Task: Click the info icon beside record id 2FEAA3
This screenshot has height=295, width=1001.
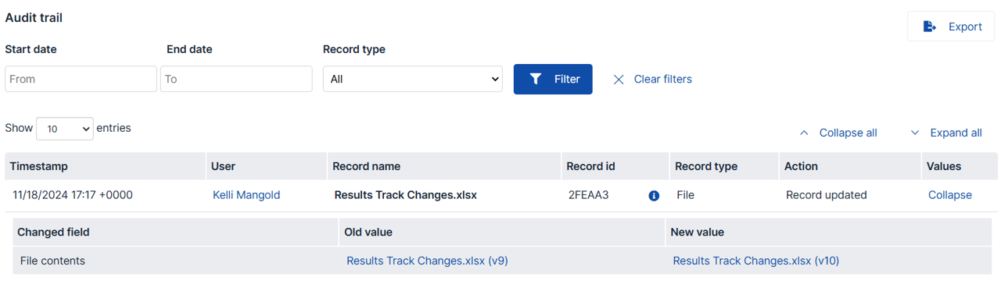Action: (654, 196)
